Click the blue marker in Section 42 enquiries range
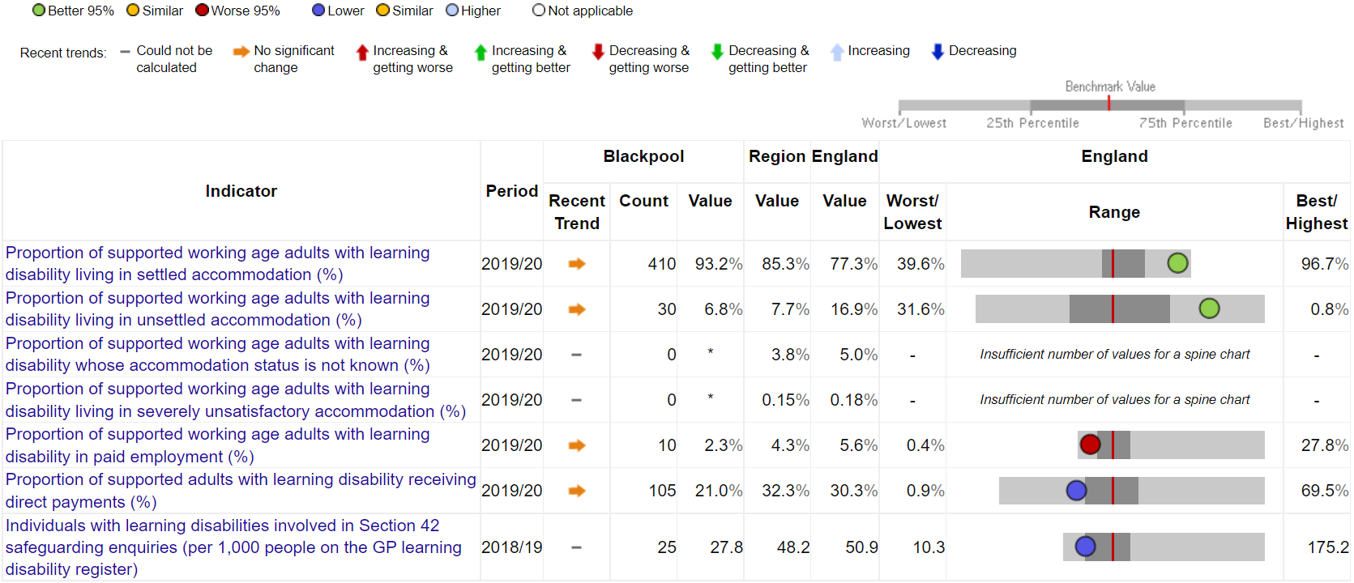The image size is (1354, 583). point(1085,547)
